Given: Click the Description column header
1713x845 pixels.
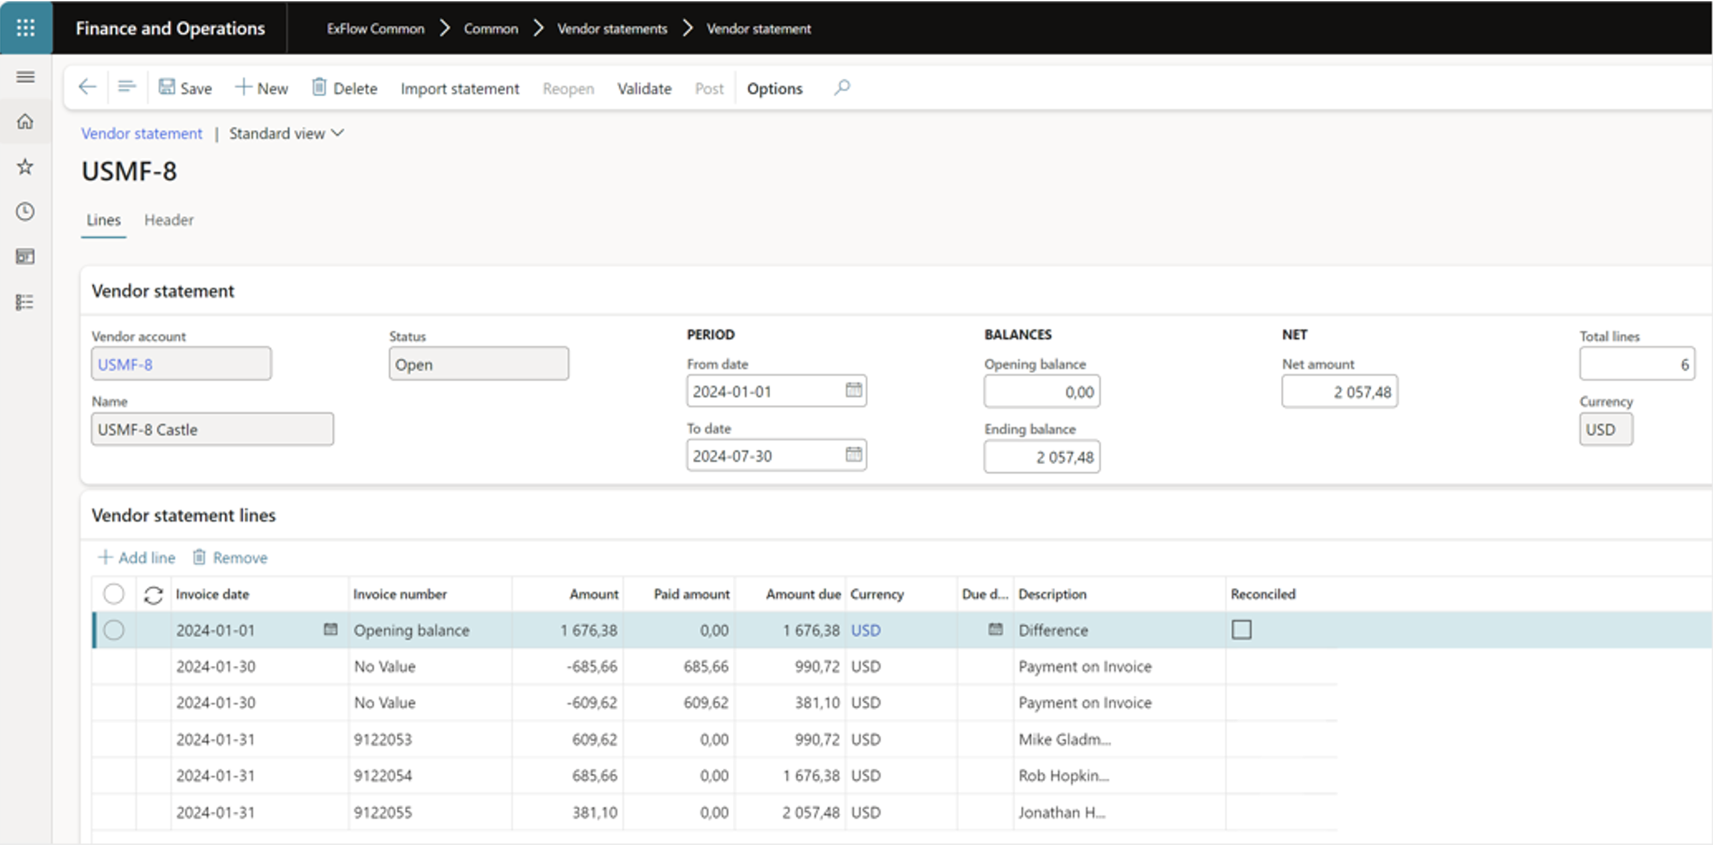Looking at the screenshot, I should (1052, 594).
